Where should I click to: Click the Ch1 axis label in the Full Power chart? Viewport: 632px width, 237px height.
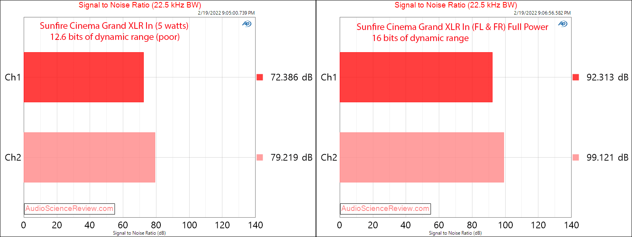(x=329, y=77)
